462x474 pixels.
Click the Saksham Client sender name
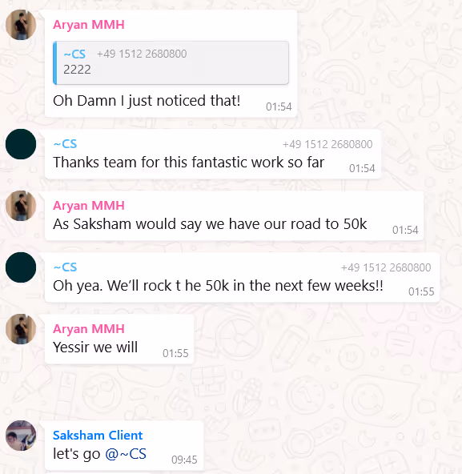(98, 436)
